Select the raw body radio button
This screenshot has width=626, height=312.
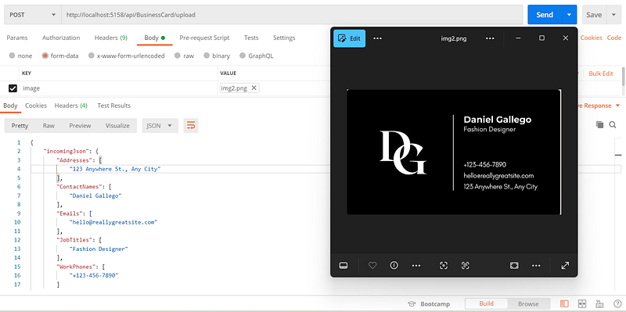click(x=178, y=56)
